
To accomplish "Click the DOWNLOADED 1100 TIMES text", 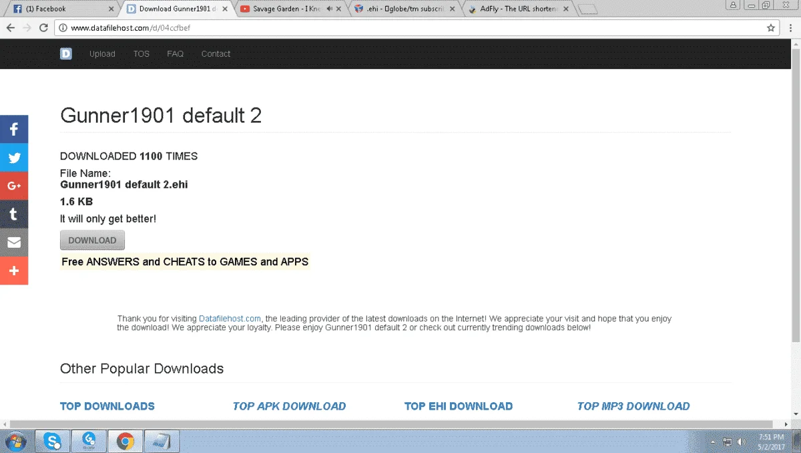I will tap(129, 156).
